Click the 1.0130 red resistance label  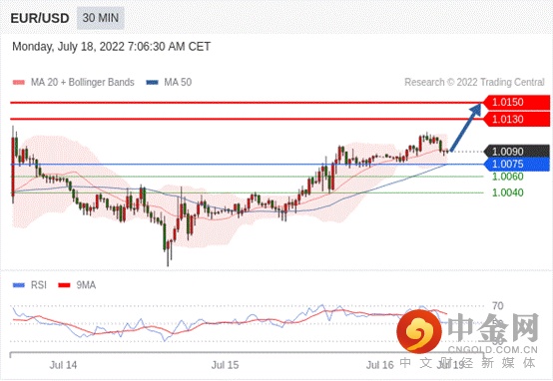[x=516, y=119]
